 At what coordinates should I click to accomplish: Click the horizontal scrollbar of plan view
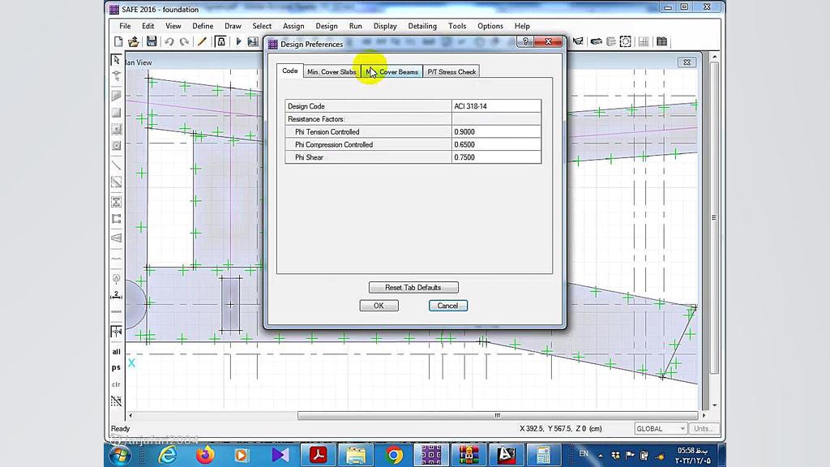tap(498, 416)
